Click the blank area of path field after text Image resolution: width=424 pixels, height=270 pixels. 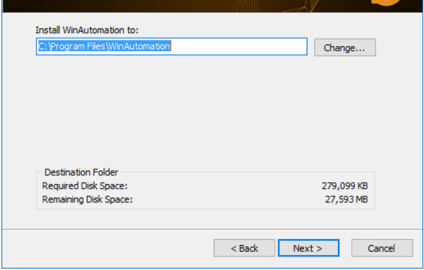pos(238,47)
